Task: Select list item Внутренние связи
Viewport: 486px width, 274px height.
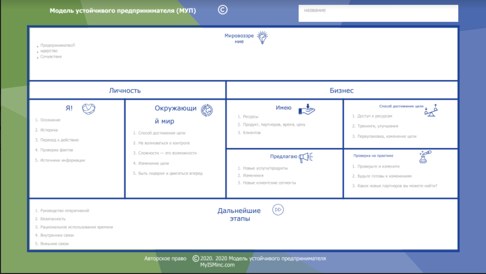Action: click(57, 235)
